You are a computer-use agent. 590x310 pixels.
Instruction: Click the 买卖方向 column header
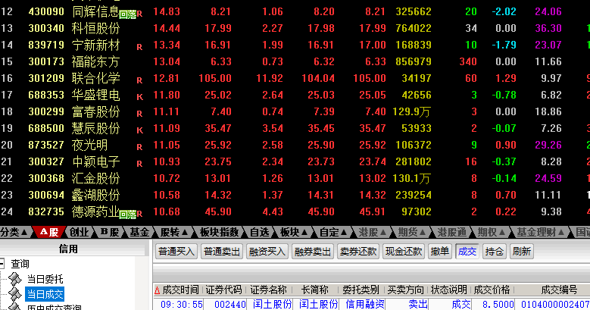tap(405, 290)
